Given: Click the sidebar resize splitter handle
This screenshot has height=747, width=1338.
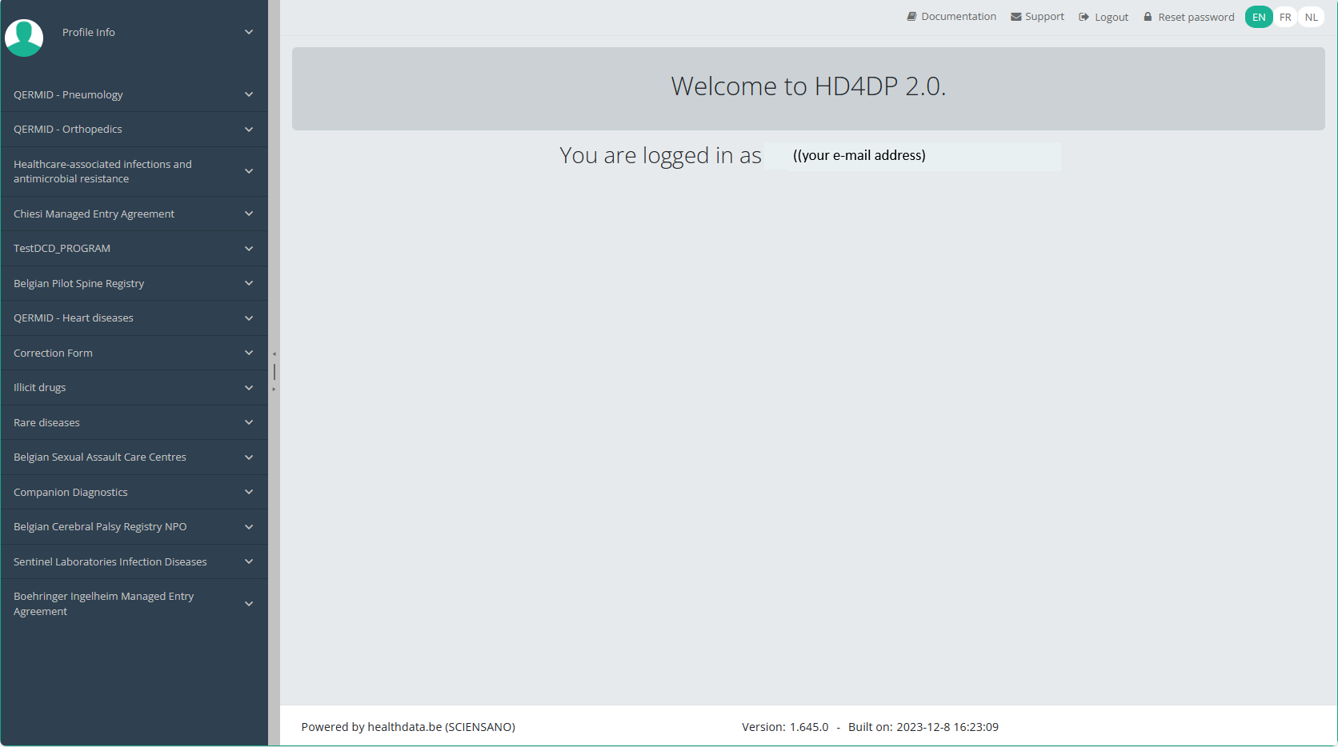Looking at the screenshot, I should click(x=274, y=372).
